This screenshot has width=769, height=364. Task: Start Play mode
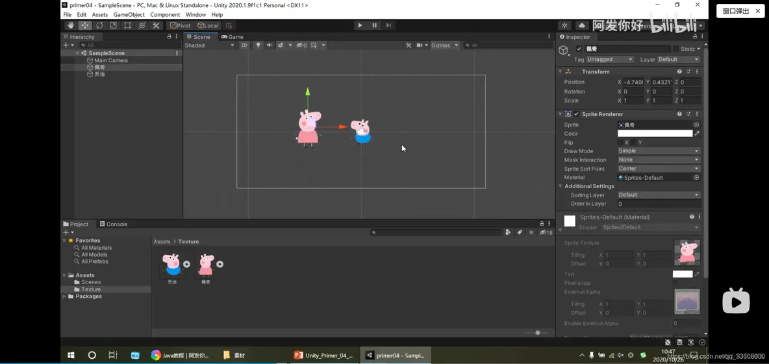tap(360, 25)
